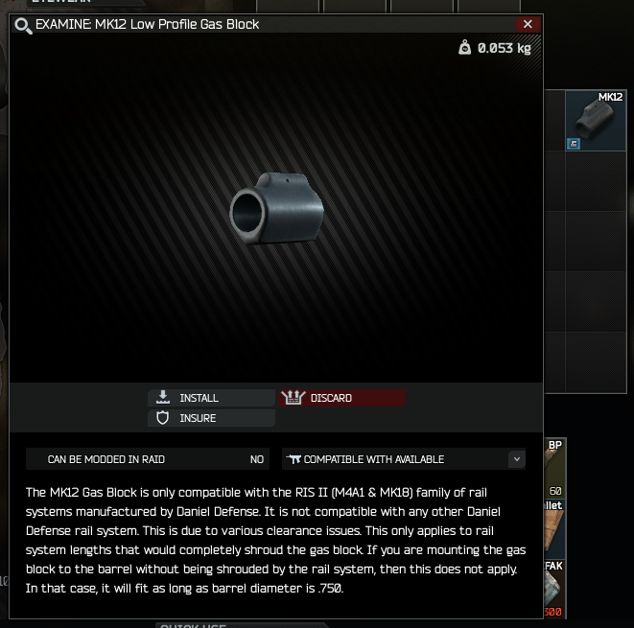Click the weight icon beside 0.053 kg
The width and height of the screenshot is (634, 628).
pyautogui.click(x=464, y=47)
